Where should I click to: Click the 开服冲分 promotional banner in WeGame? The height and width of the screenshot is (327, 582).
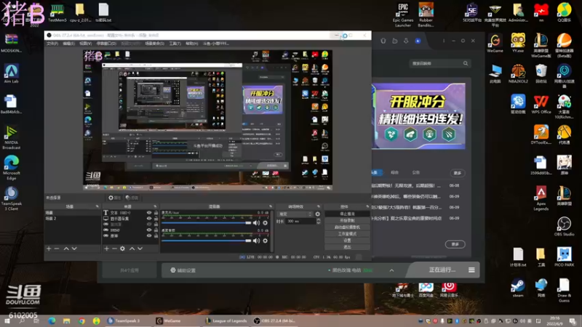point(418,116)
